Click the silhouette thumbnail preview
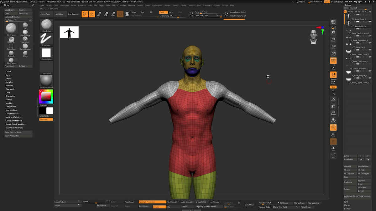The height and width of the screenshot is (211, 376). point(69,32)
